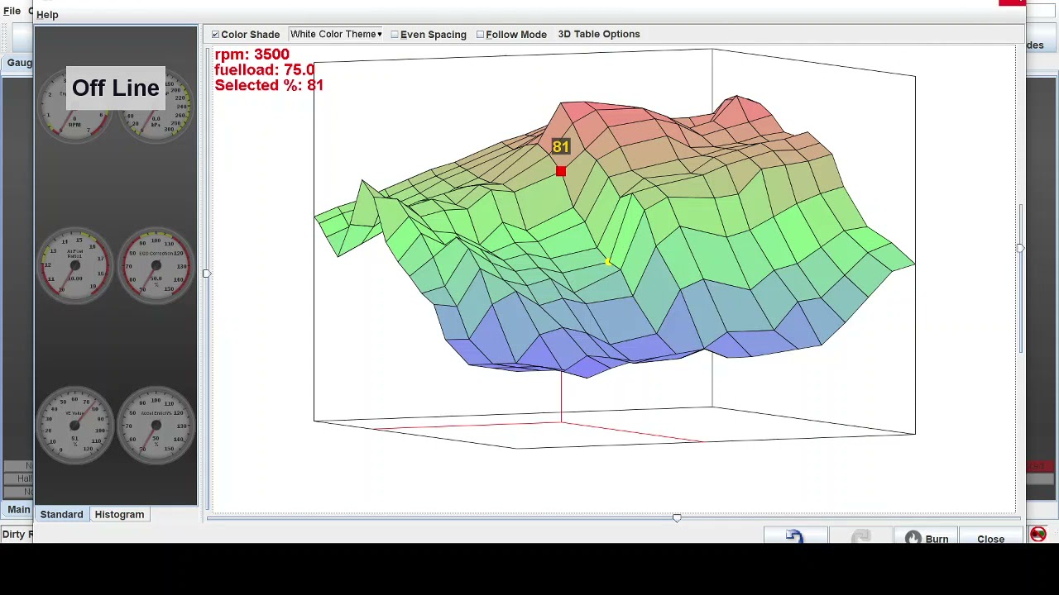Click the RPM gauge

74,103
